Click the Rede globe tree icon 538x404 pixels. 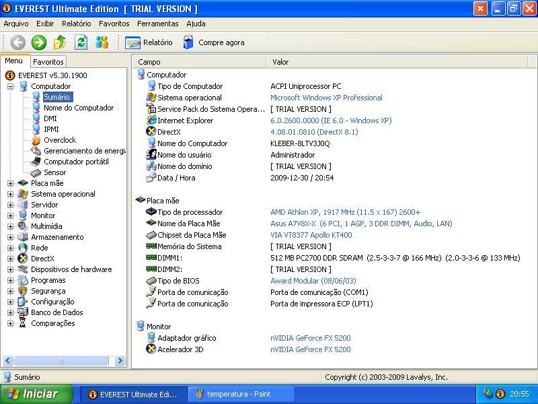coord(23,248)
